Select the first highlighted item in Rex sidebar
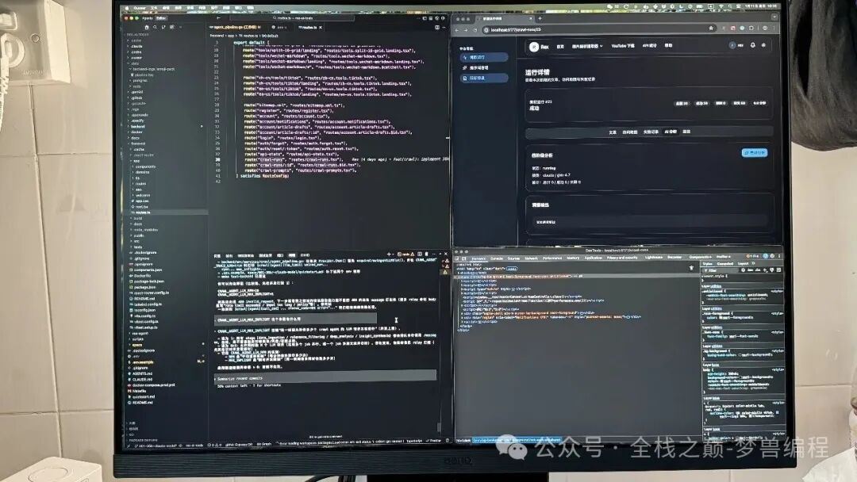This screenshot has width=857, height=482. [x=483, y=57]
